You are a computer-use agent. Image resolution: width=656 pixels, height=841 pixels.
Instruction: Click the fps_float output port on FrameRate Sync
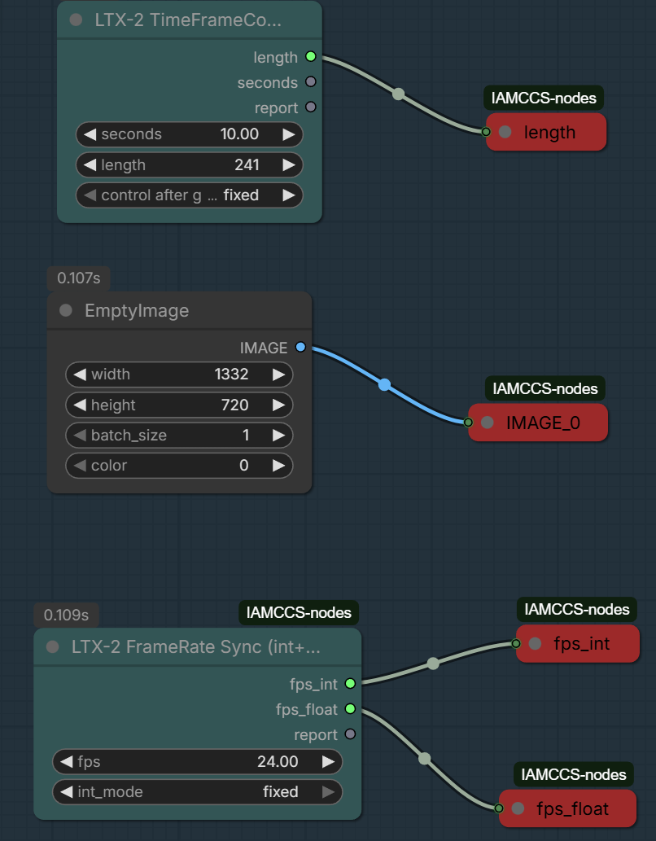tap(350, 709)
